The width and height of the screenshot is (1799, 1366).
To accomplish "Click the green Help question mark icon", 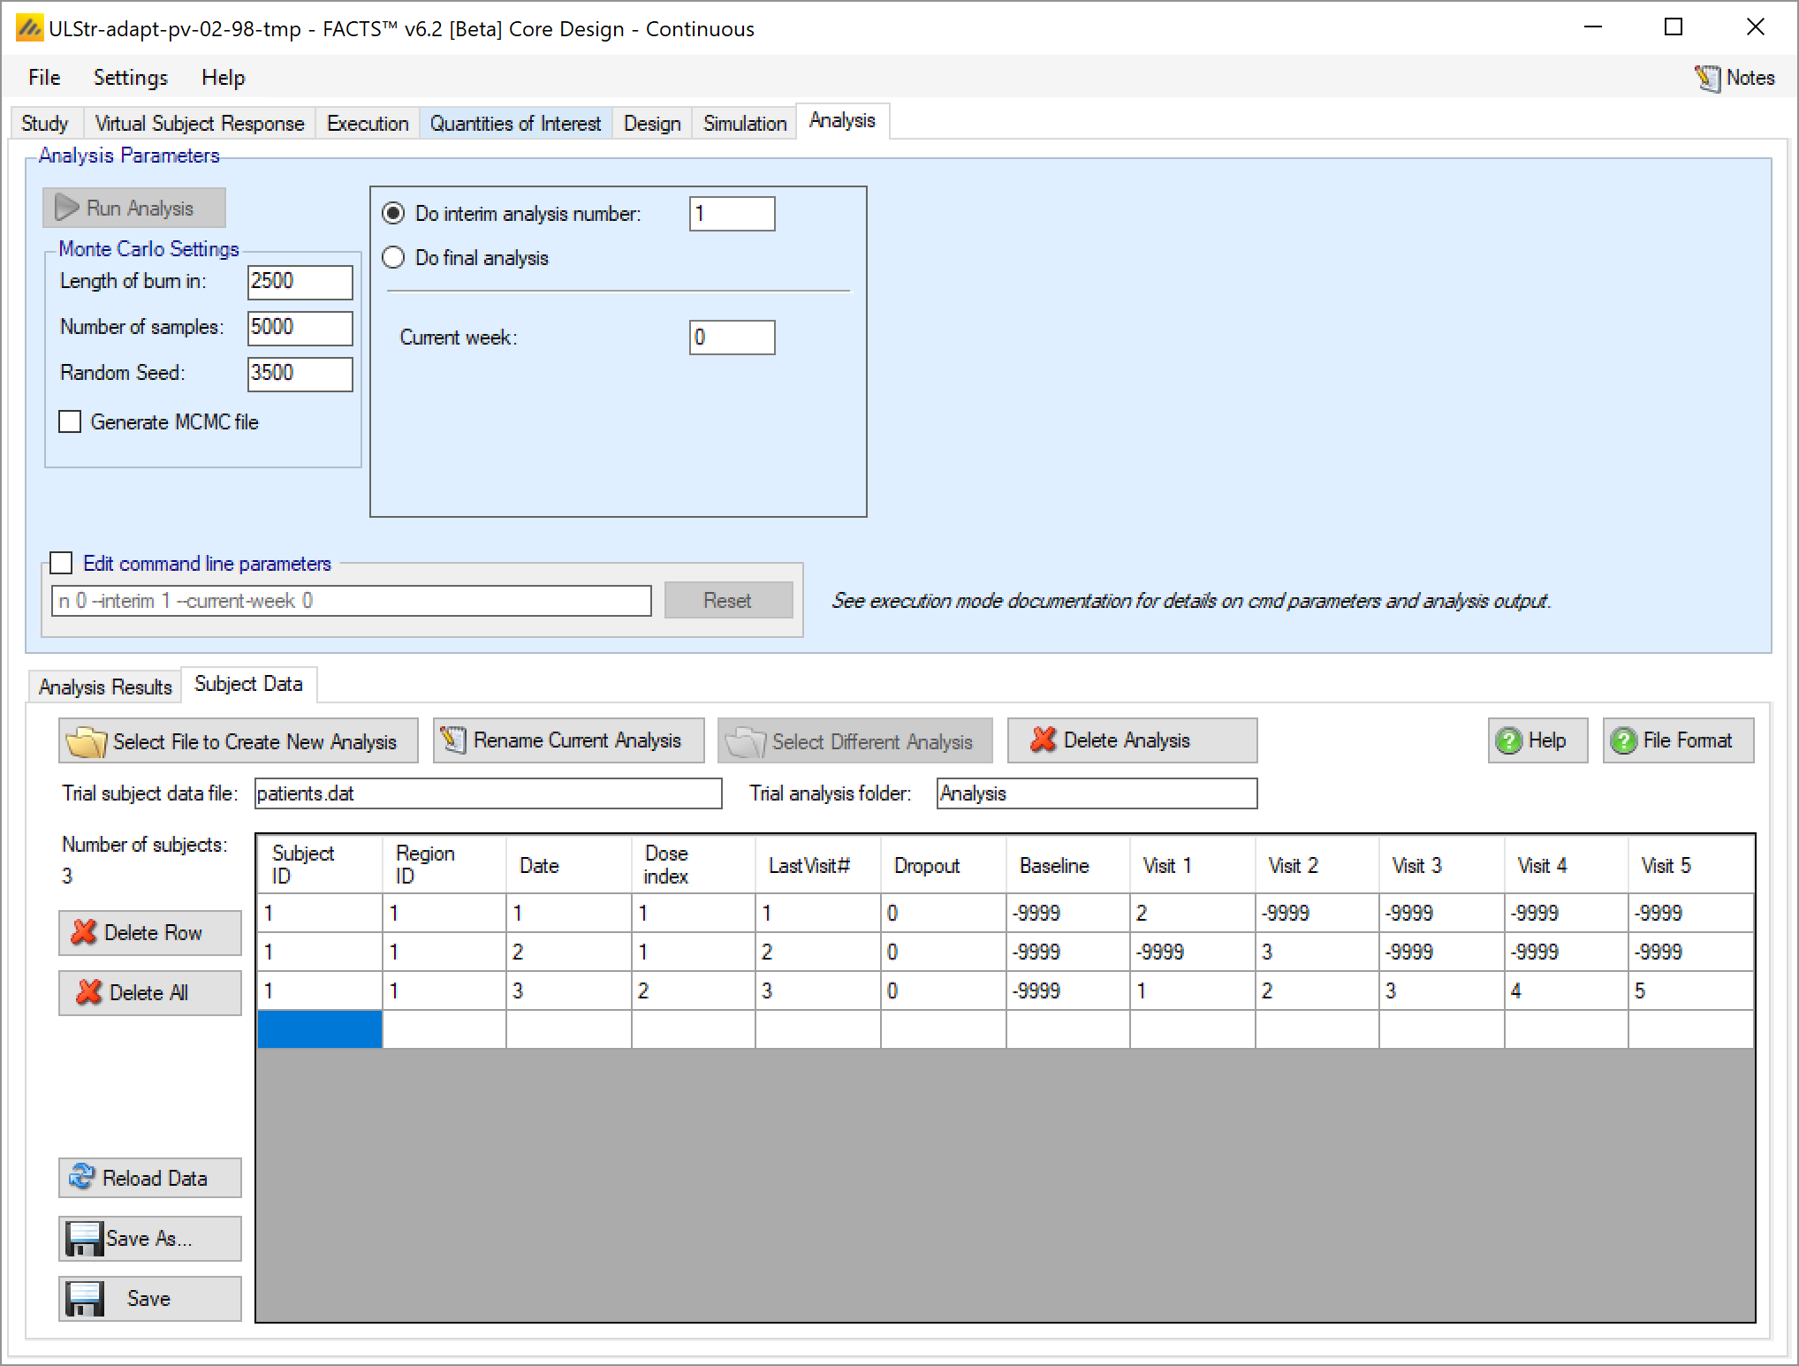I will pyautogui.click(x=1509, y=740).
